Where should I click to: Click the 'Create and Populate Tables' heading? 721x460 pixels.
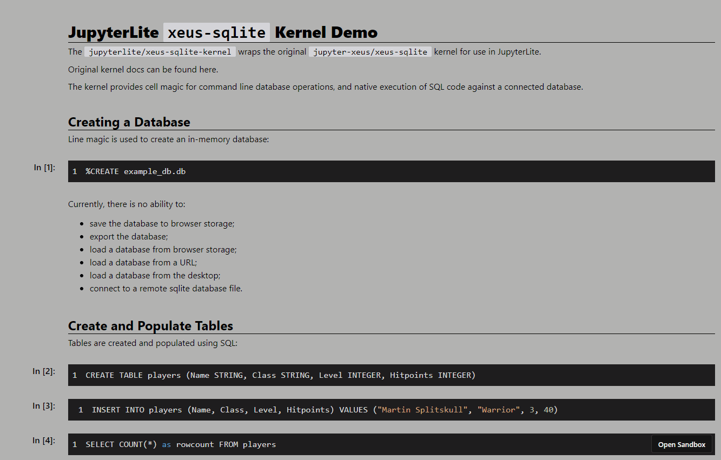(x=150, y=326)
